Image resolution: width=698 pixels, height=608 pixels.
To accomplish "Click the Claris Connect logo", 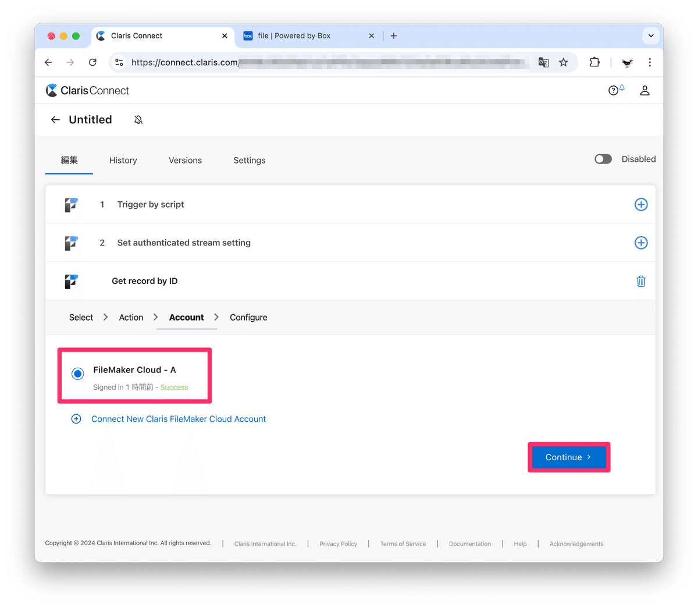I will [87, 90].
